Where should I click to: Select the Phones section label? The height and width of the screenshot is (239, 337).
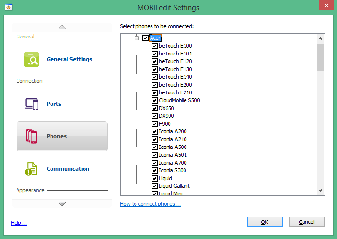(x=56, y=136)
